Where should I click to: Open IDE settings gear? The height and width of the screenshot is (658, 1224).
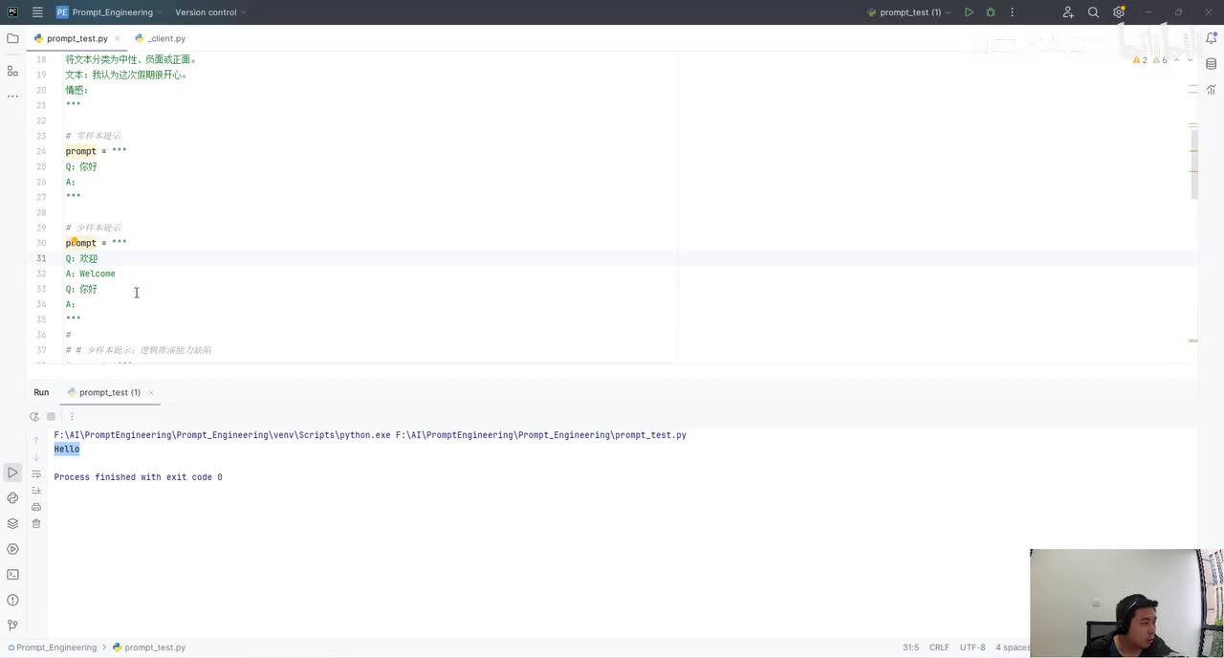(1119, 12)
